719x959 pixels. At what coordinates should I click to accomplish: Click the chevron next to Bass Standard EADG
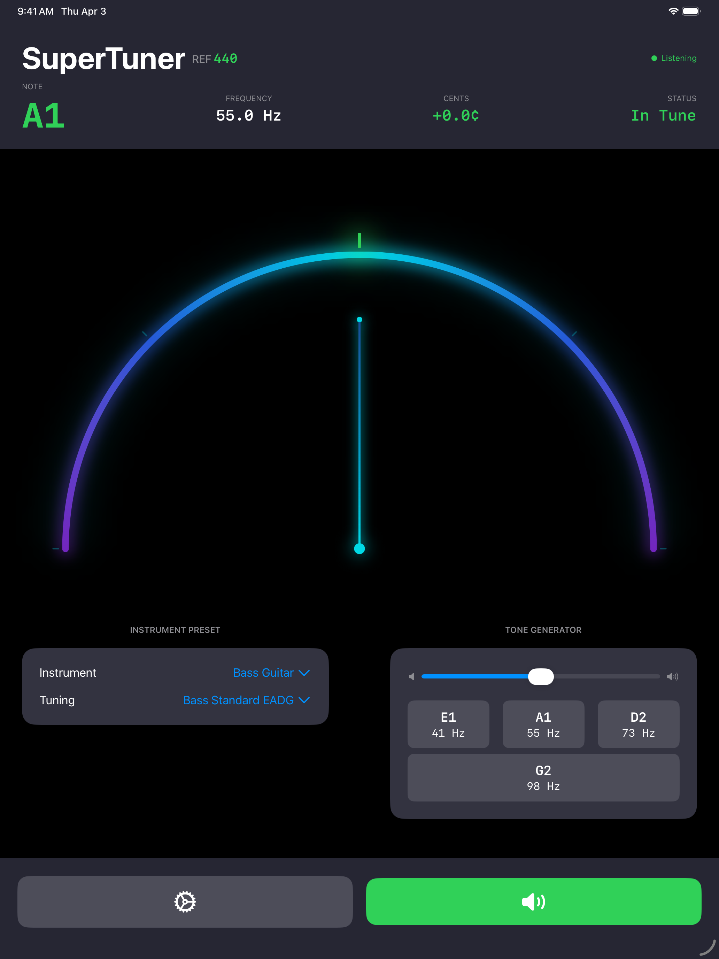304,700
